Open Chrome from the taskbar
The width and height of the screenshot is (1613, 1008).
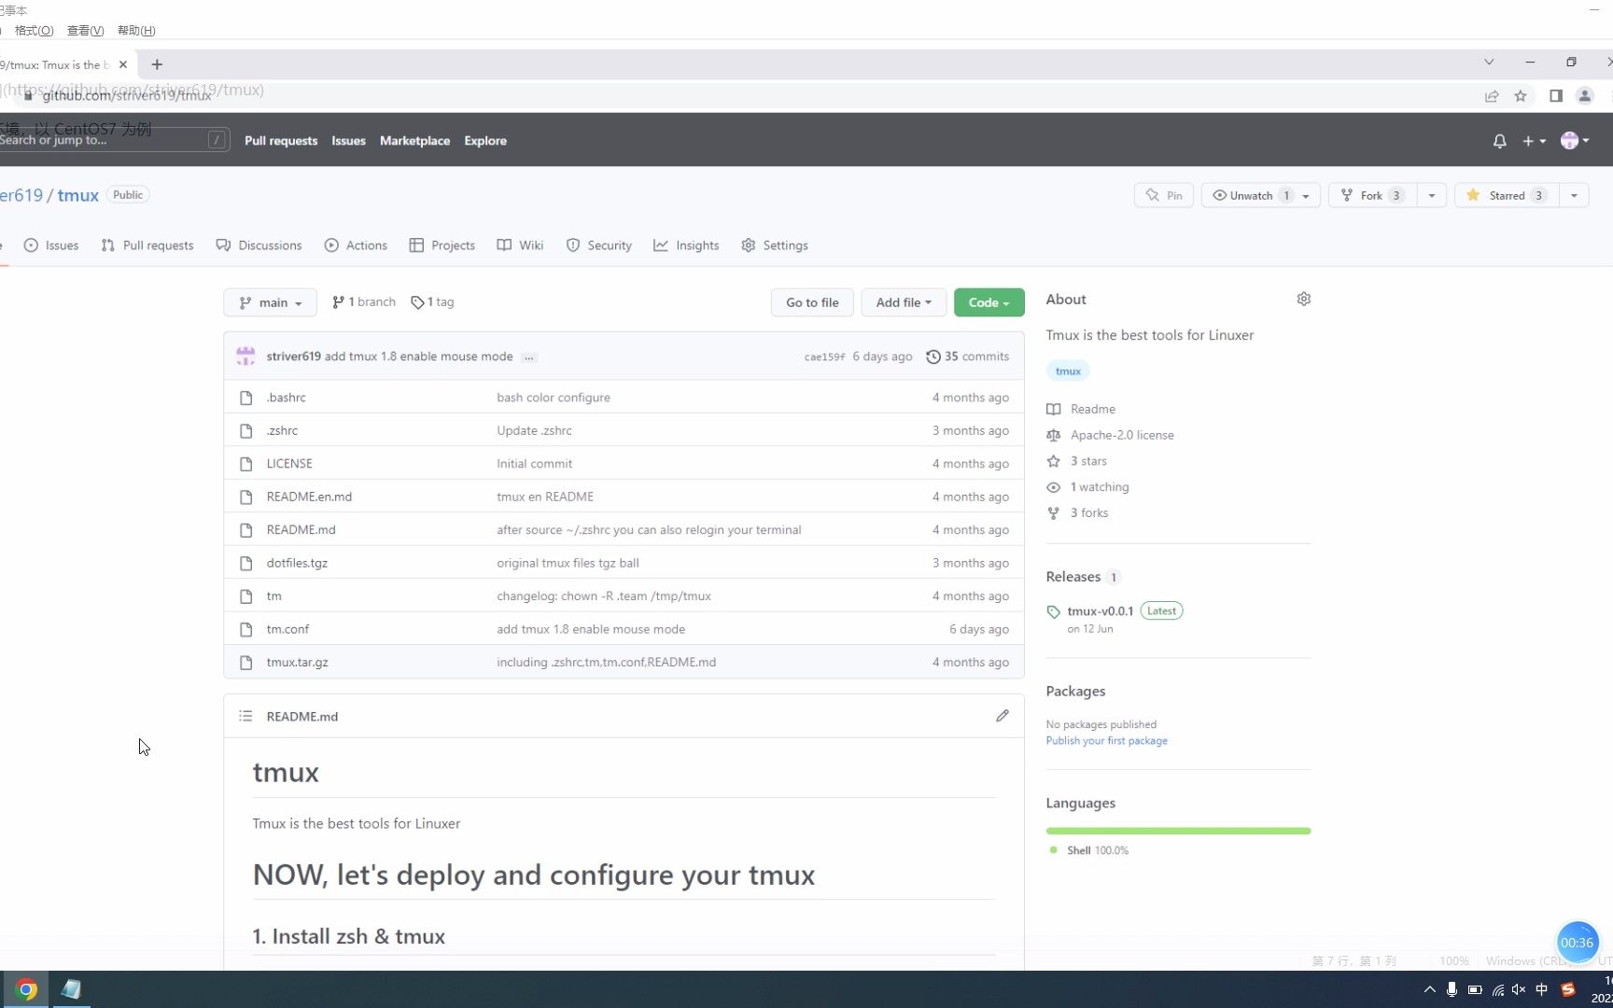point(26,989)
